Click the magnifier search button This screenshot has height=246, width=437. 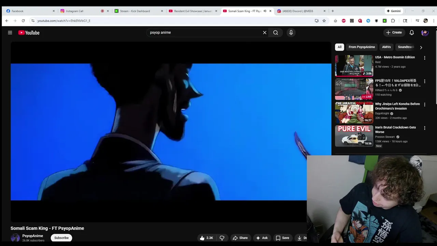[x=276, y=32]
